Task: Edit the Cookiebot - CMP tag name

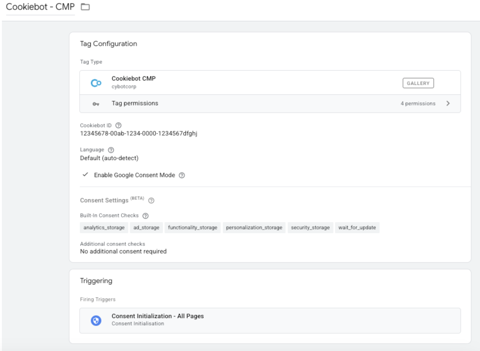Action: 40,7
